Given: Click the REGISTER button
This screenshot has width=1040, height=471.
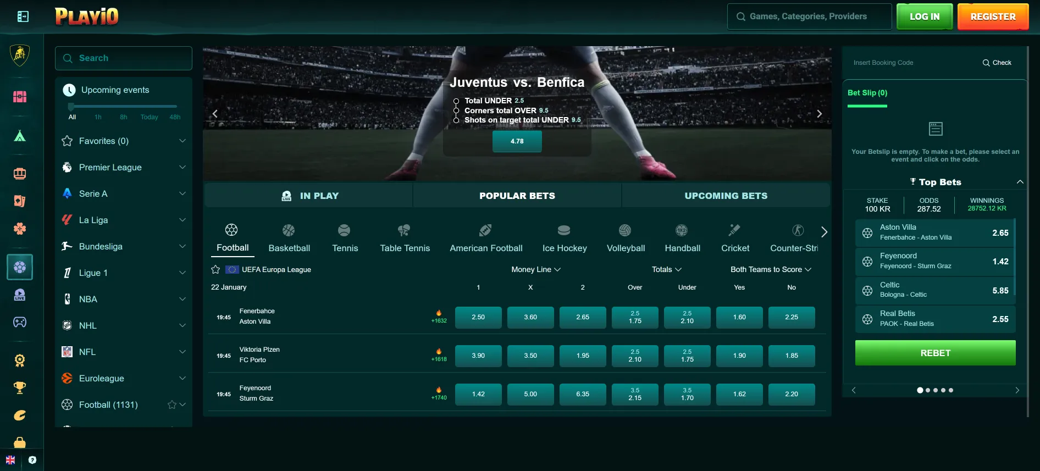Looking at the screenshot, I should coord(993,16).
